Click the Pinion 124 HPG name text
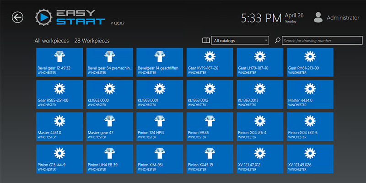 151,133
